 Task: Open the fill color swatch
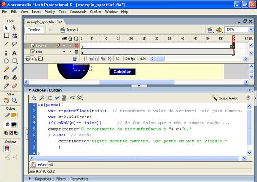pos(14,125)
